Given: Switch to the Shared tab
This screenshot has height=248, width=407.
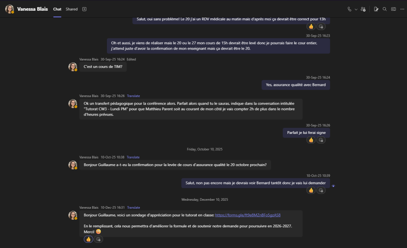Looking at the screenshot, I should point(72,9).
